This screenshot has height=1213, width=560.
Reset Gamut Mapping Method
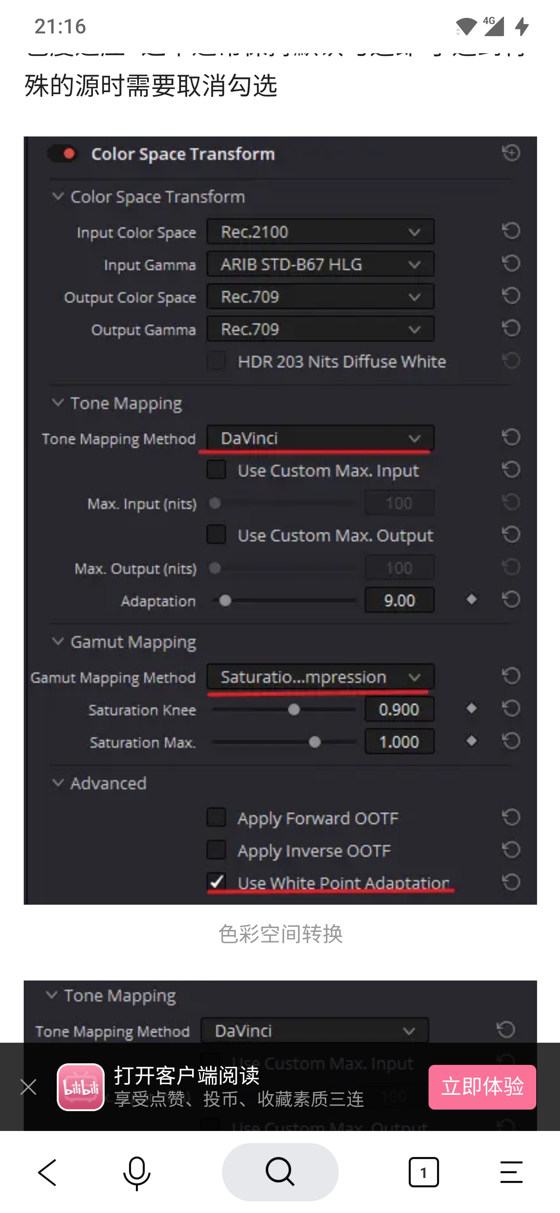511,676
